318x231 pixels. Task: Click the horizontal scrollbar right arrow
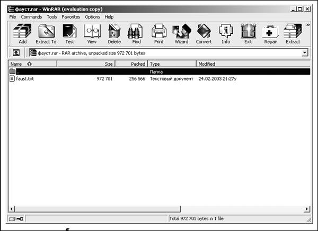point(307,209)
